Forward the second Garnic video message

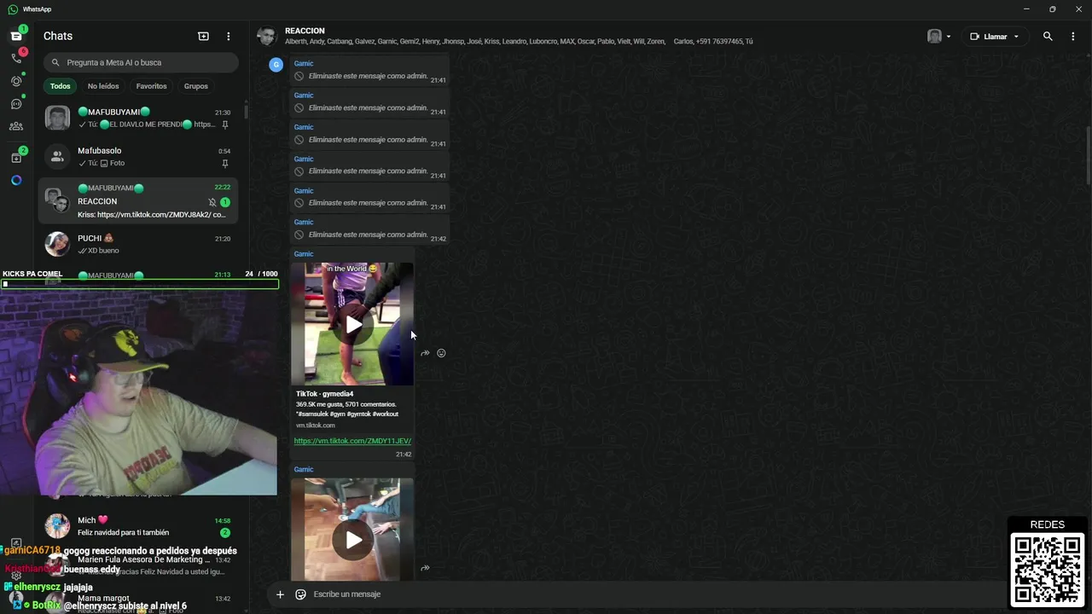425,568
